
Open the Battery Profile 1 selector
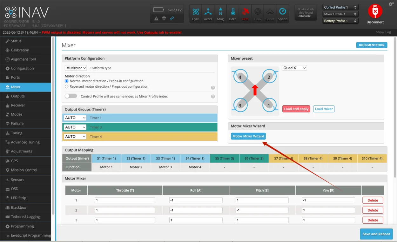(x=340, y=21)
